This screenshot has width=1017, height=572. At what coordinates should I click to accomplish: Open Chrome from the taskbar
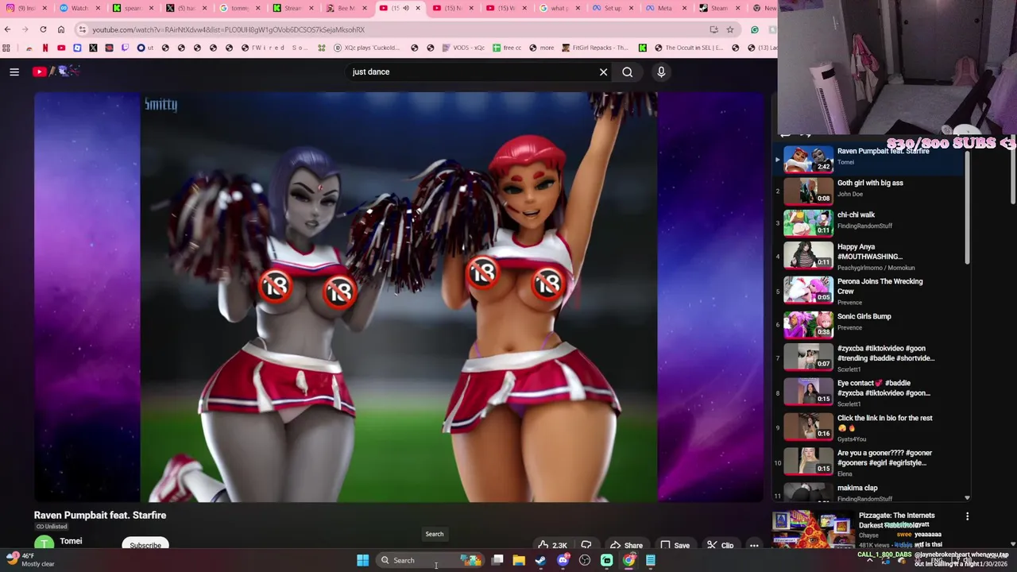click(628, 560)
